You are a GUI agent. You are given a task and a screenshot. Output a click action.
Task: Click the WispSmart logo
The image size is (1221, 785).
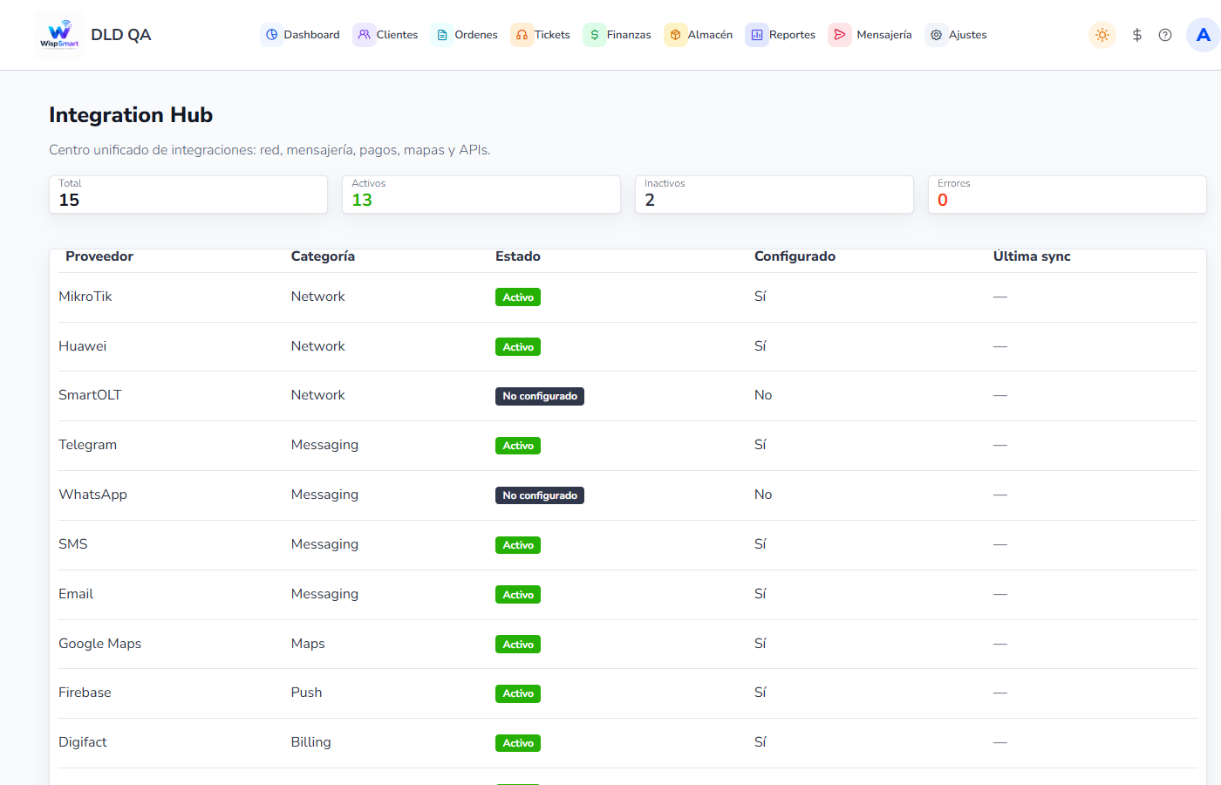(x=59, y=35)
